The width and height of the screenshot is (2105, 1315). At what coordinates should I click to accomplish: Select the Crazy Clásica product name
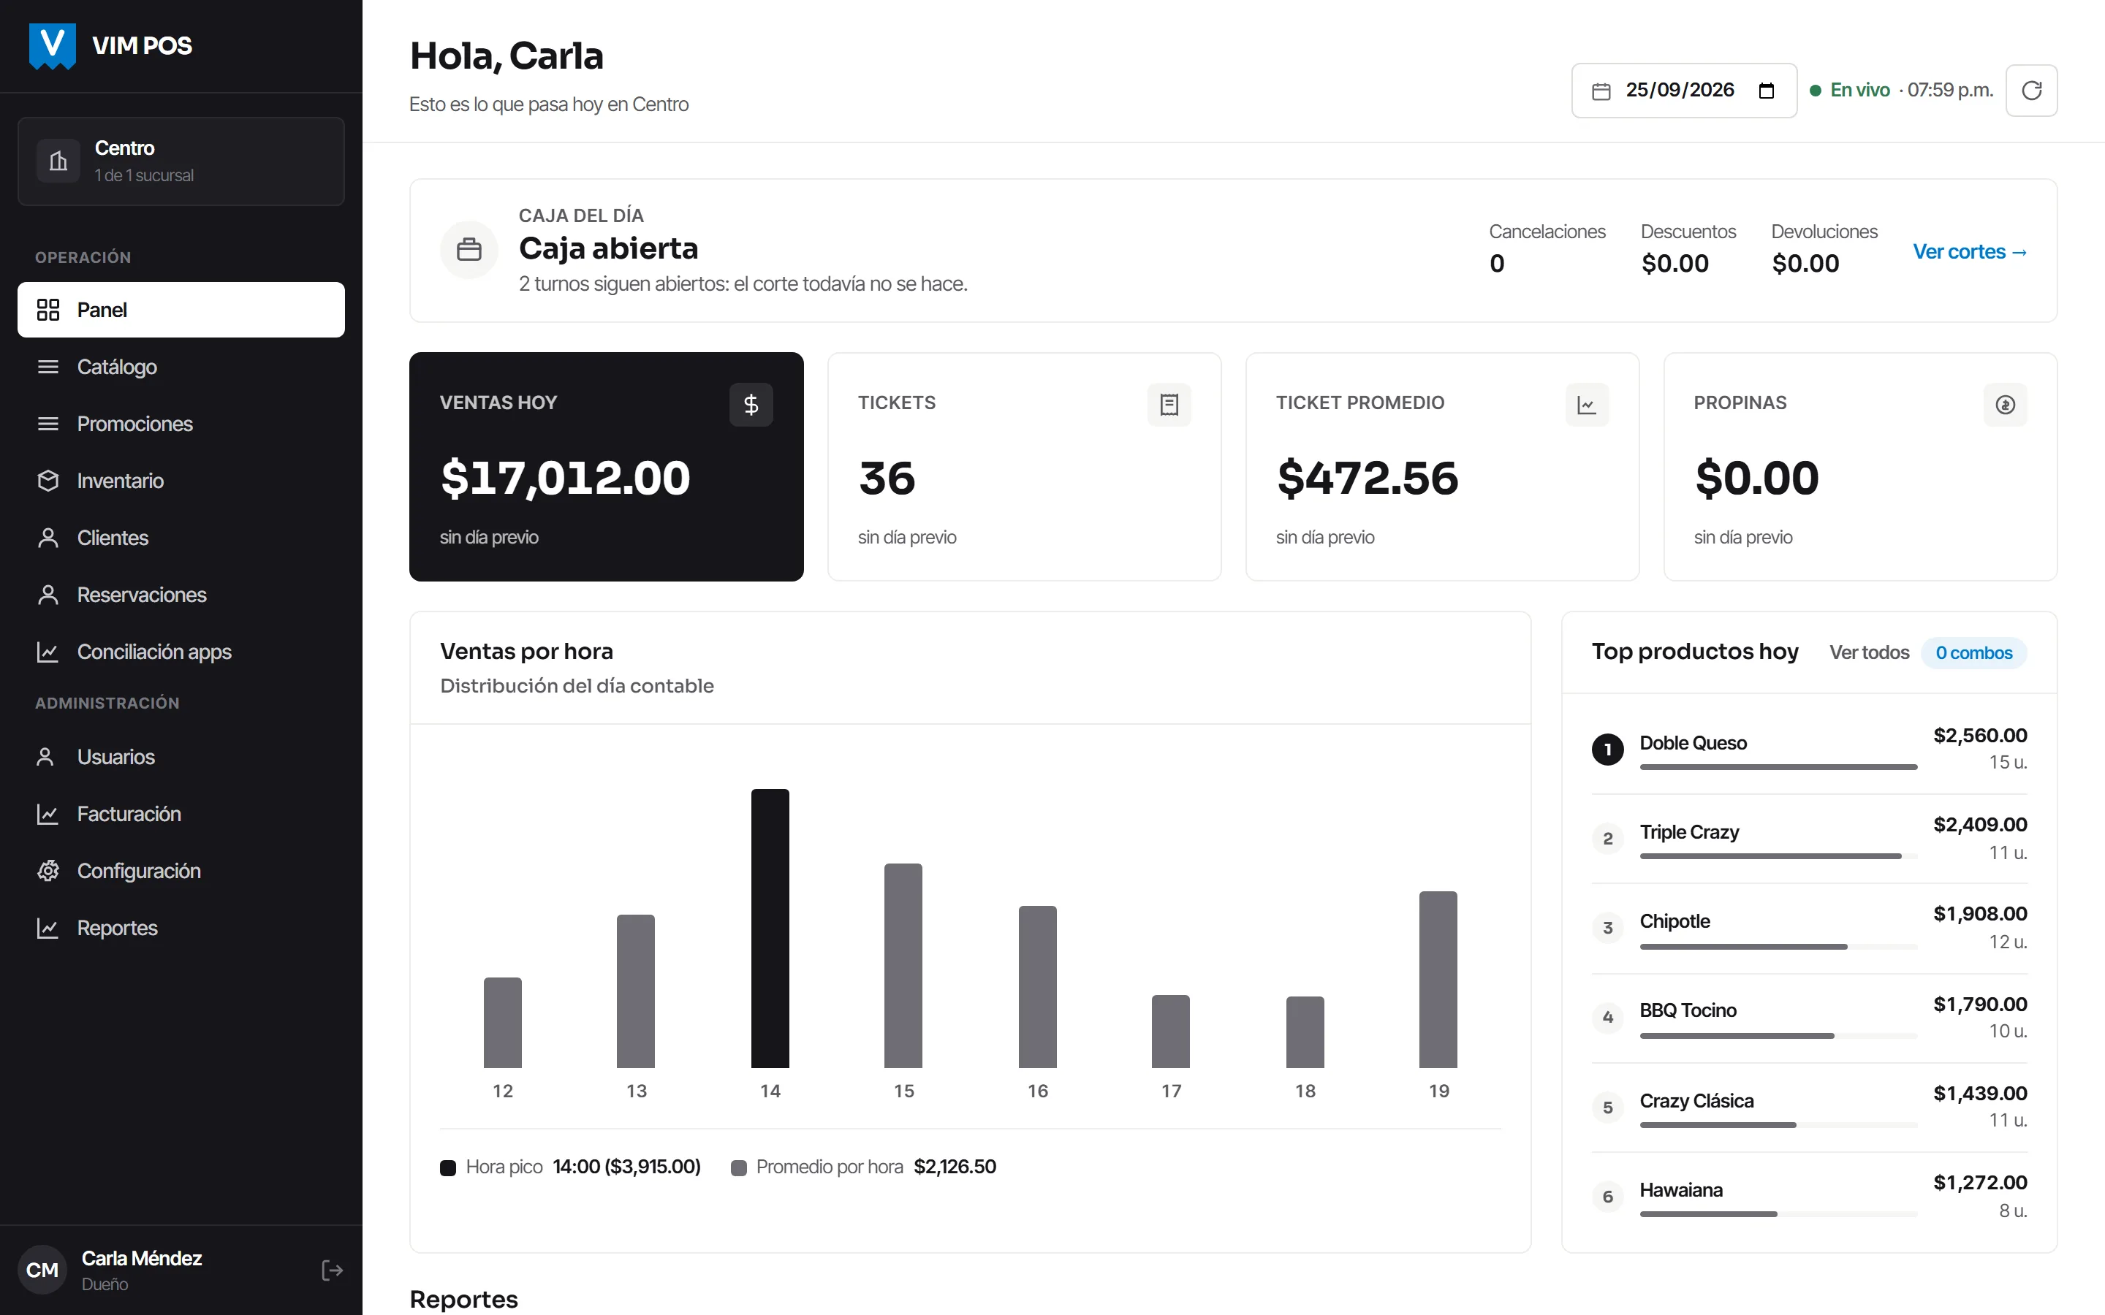point(1696,1100)
